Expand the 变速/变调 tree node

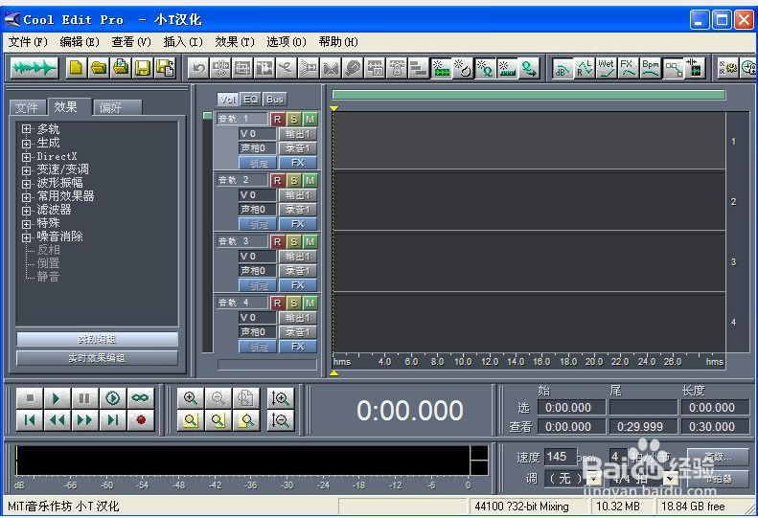[26, 170]
